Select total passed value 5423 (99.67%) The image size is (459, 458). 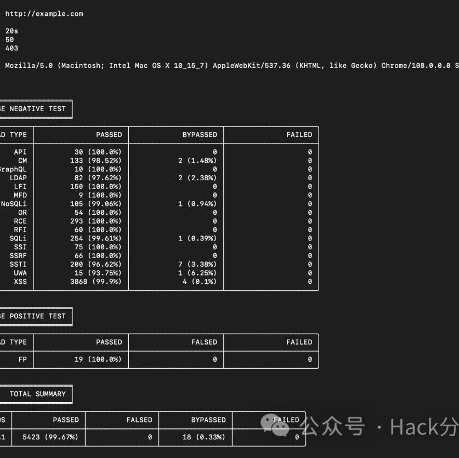50,437
